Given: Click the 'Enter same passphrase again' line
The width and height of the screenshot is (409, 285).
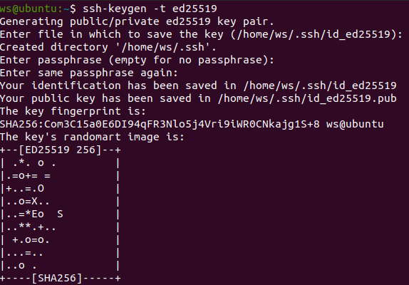Looking at the screenshot, I should point(89,73).
